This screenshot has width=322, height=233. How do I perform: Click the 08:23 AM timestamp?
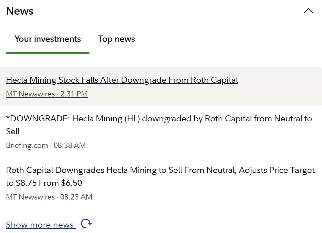[76, 197]
